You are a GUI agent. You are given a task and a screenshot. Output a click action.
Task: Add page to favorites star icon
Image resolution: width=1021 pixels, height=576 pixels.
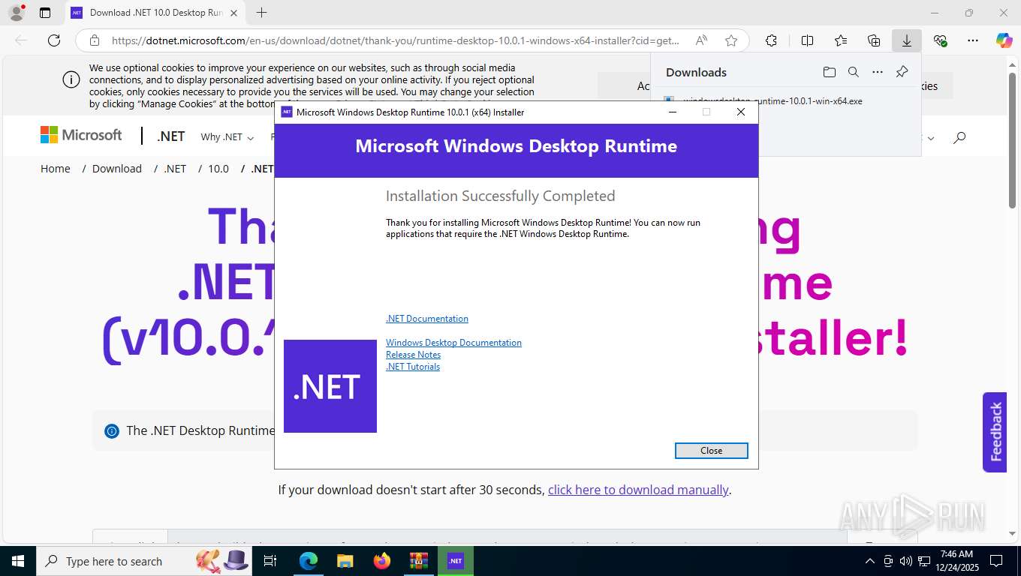click(731, 40)
